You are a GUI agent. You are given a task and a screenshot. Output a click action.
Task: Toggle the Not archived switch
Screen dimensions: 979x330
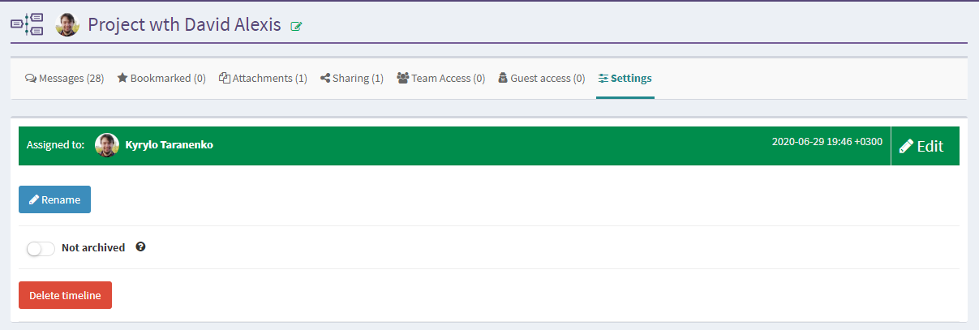point(41,248)
